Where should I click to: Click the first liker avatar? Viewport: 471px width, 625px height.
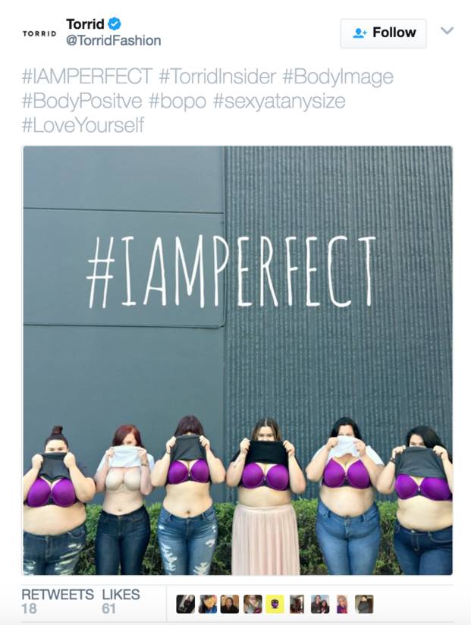coord(185,604)
